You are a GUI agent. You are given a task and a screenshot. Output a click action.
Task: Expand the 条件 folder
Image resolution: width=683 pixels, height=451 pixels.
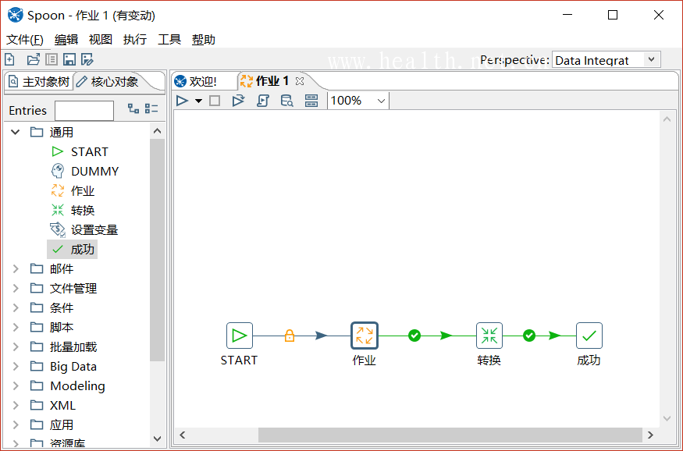pos(16,307)
